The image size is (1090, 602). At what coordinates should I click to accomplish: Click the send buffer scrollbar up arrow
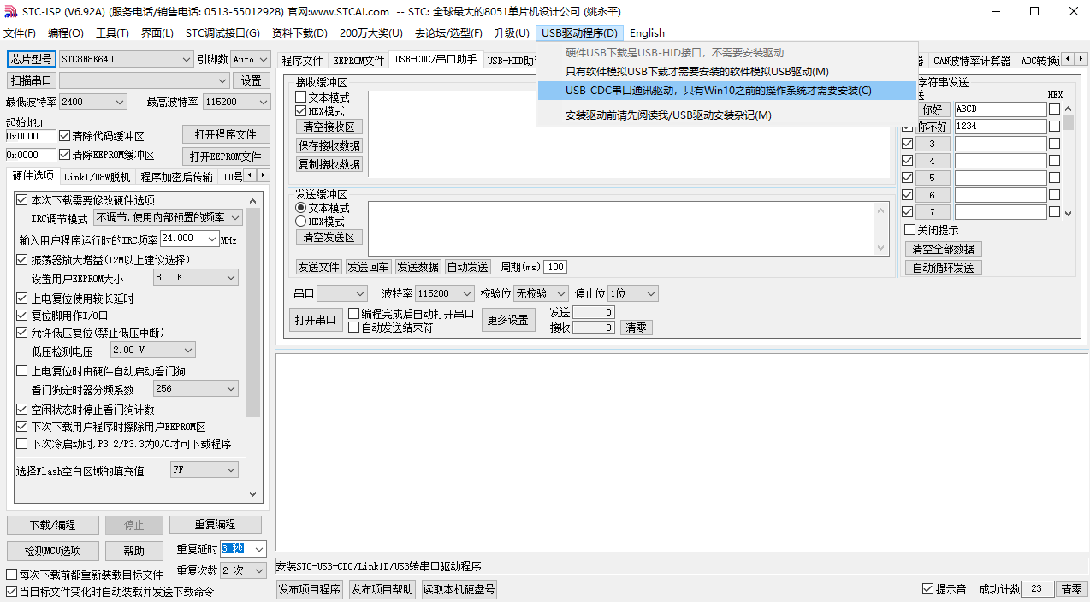click(x=882, y=210)
